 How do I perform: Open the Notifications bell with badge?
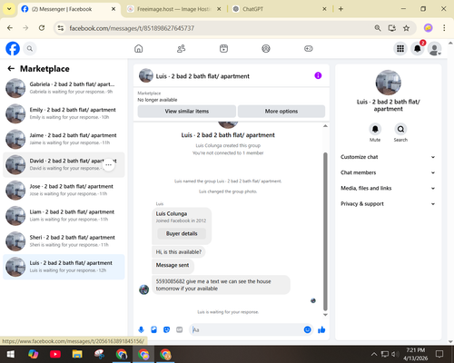coord(418,48)
